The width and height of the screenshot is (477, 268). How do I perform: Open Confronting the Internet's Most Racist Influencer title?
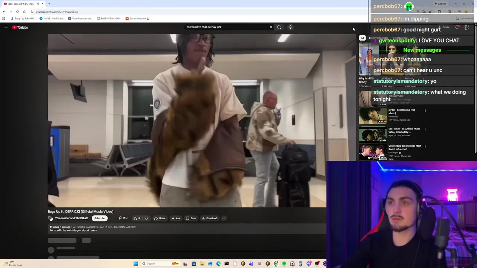(405, 147)
